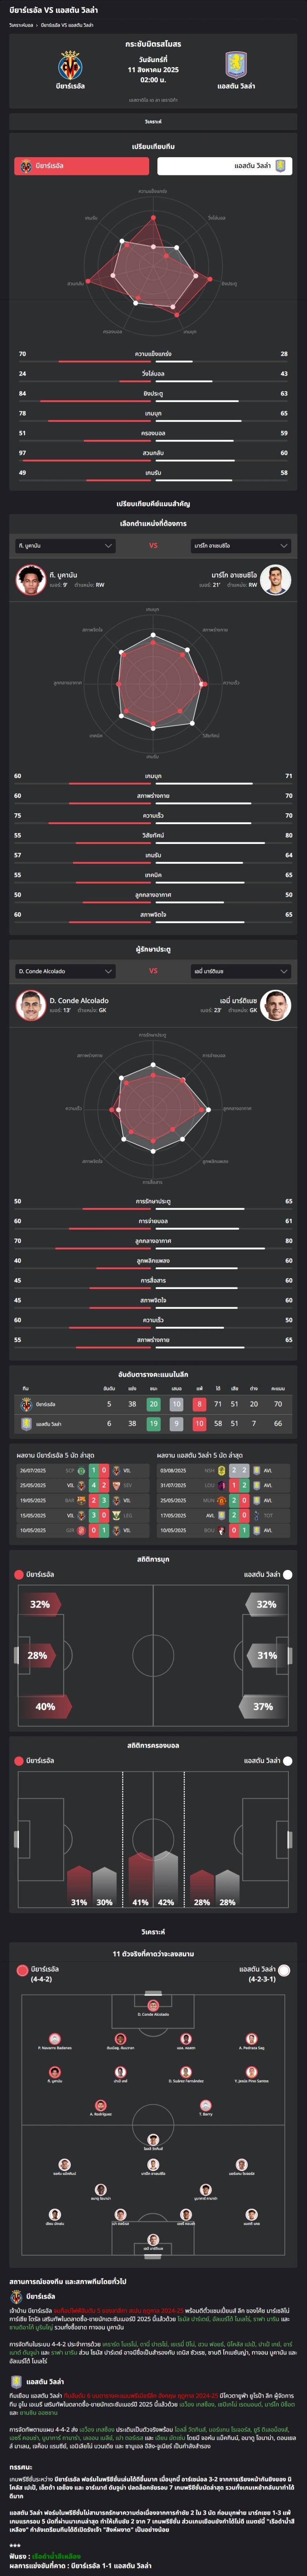Open Villarreal vs Aston Villa breadcrumb link
307x2576 pixels.
(x=67, y=25)
